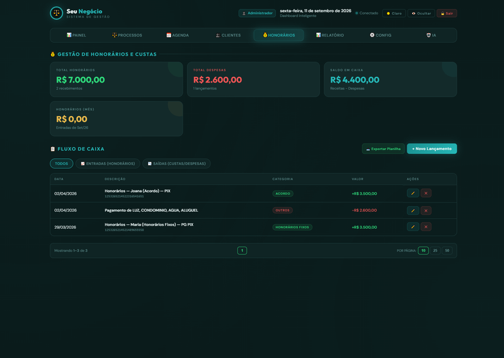Image resolution: width=504 pixels, height=358 pixels.
Task: Delete the LUZ, CONDOMINIO payment entry
Action: click(426, 211)
